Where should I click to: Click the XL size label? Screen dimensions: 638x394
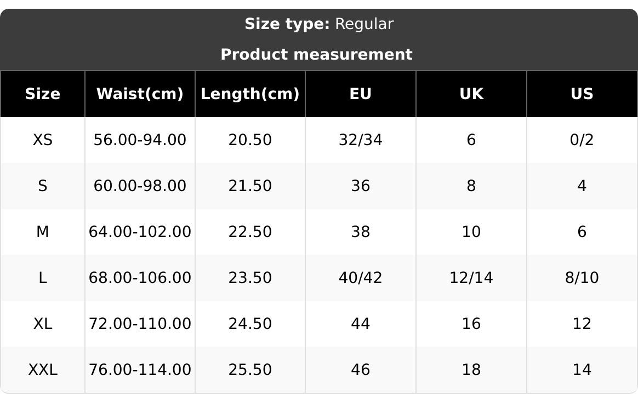point(43,324)
